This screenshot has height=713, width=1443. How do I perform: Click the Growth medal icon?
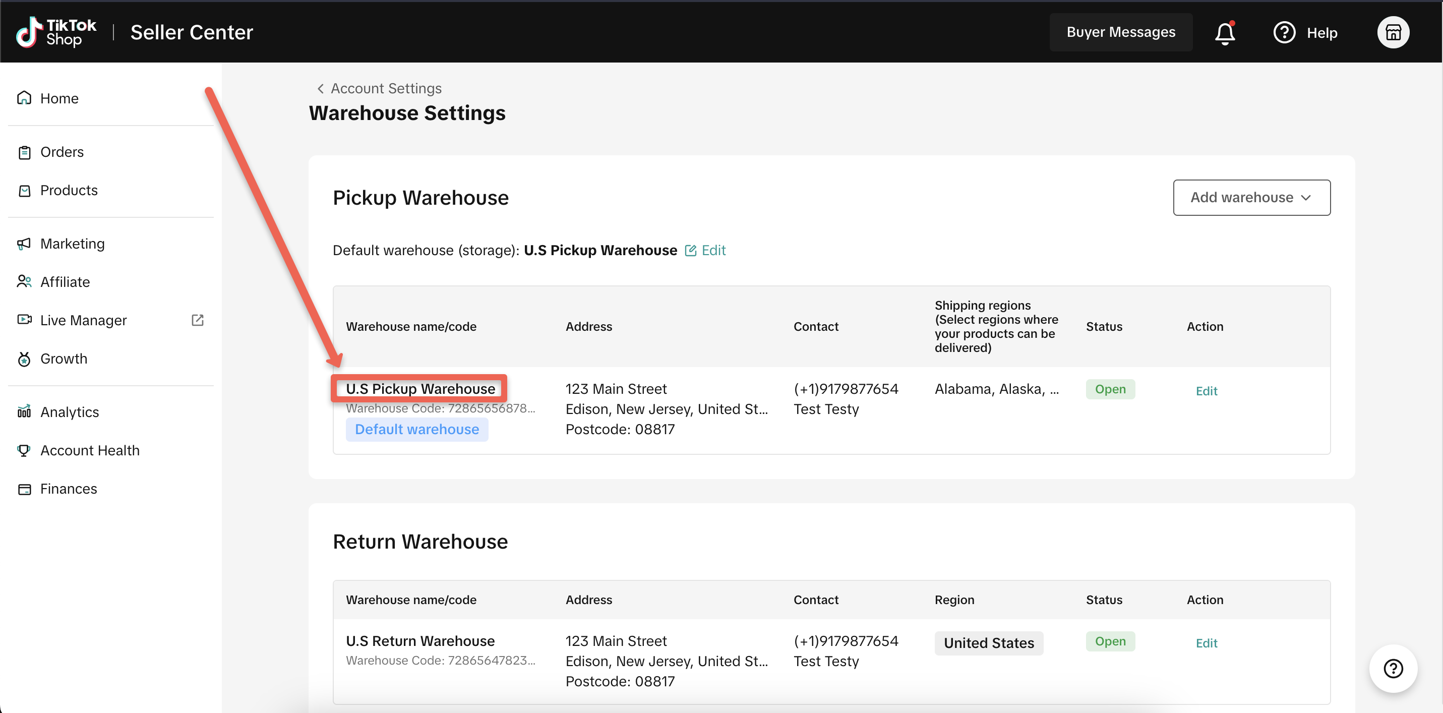(24, 359)
